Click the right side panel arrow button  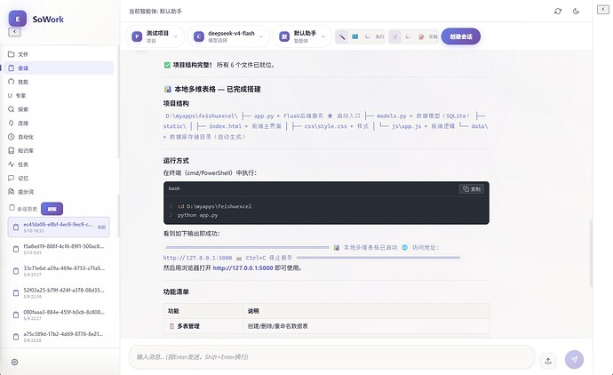point(603,10)
